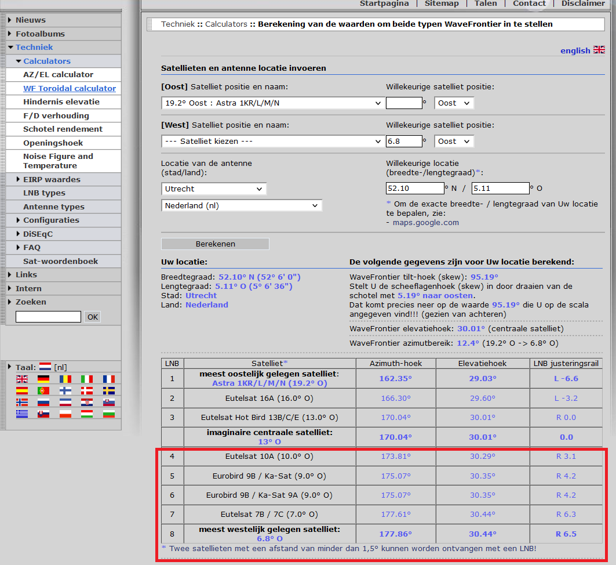Open AZ/EL calculator in the sidebar

58,75
